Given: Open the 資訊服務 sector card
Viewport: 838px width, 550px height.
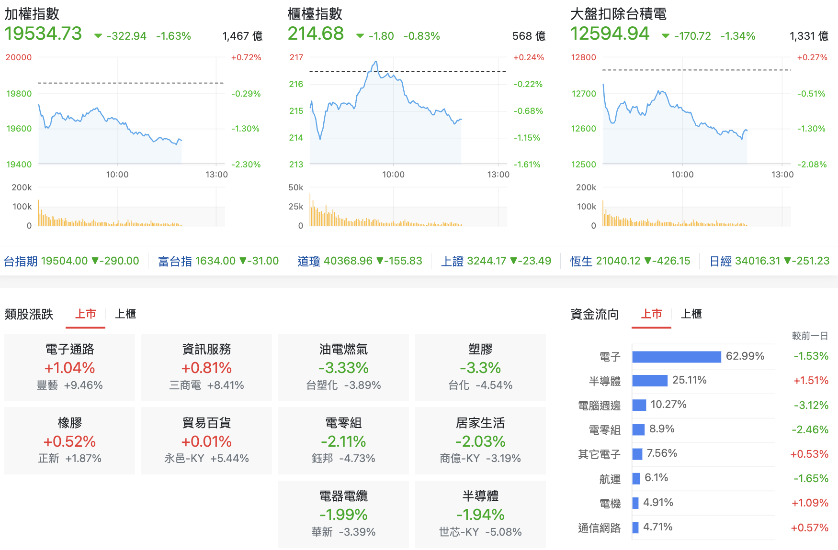Looking at the screenshot, I should (x=206, y=367).
